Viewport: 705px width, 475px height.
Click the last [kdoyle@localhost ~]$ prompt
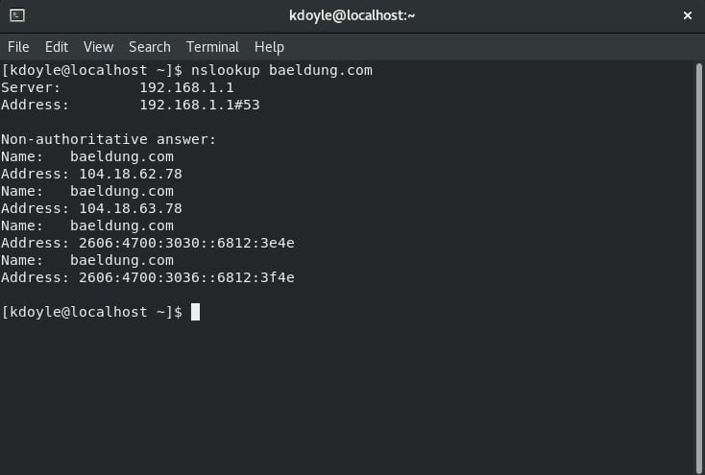91,312
